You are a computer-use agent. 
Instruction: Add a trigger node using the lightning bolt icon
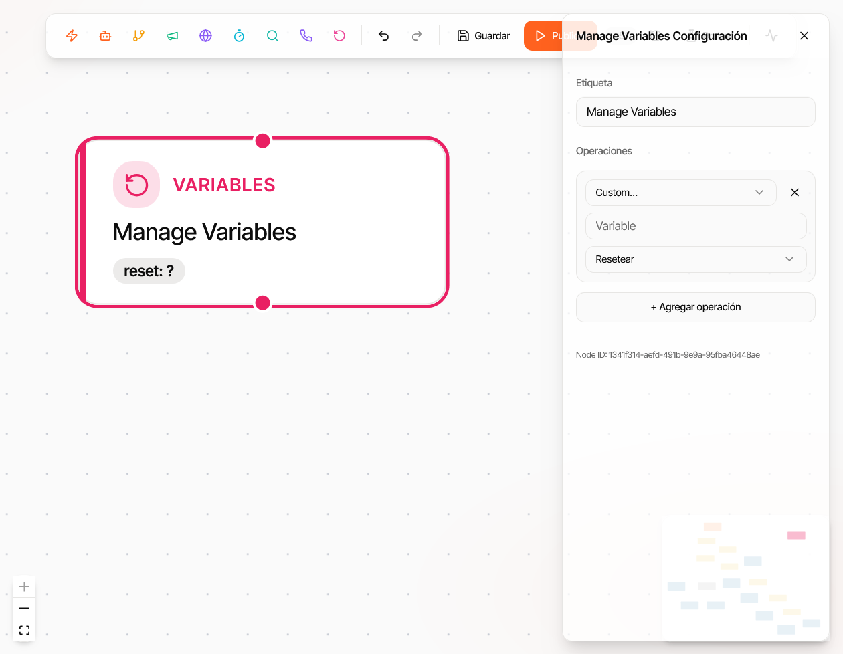coord(72,36)
